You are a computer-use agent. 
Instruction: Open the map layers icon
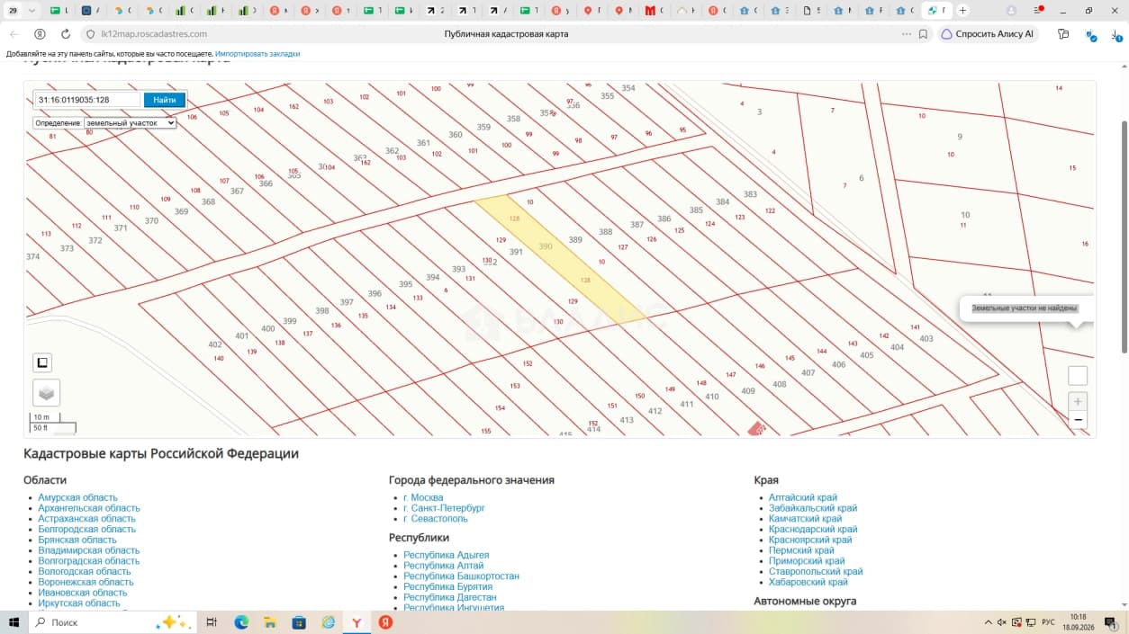point(47,393)
